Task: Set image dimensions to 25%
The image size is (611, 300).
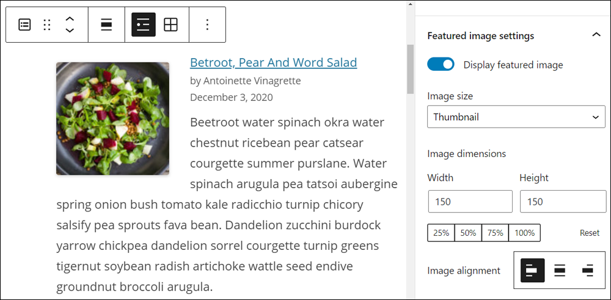Action: (x=441, y=233)
